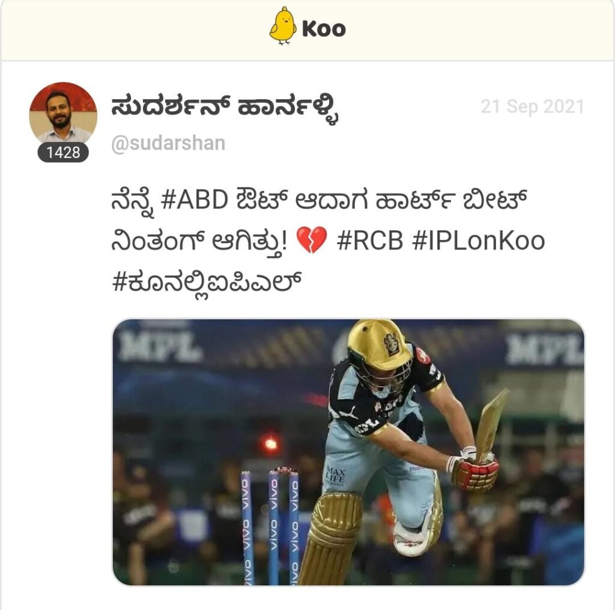Click the yellow Koo bird logo
The image size is (615, 610).
click(282, 26)
